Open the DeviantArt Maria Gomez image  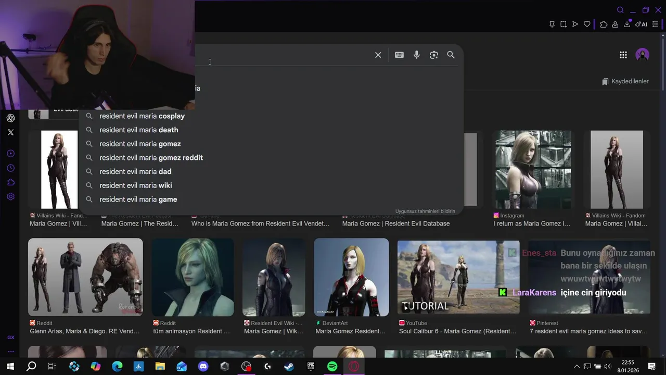(351, 277)
